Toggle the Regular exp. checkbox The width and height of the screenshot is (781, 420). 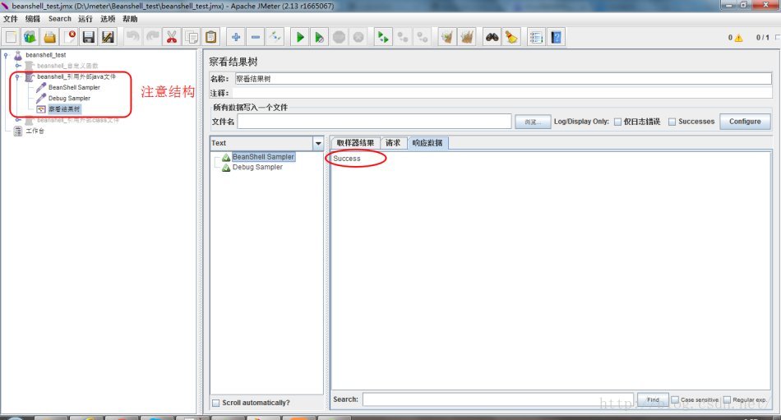(x=727, y=399)
